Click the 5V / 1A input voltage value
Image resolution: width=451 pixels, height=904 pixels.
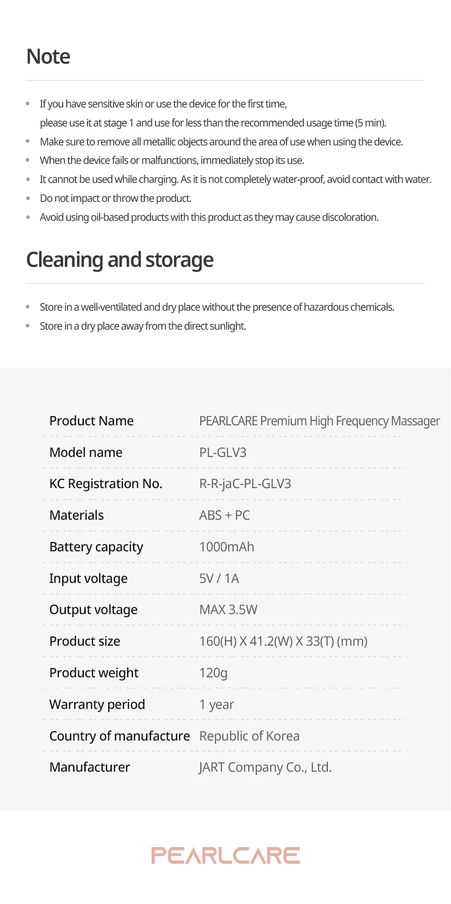[x=219, y=578]
